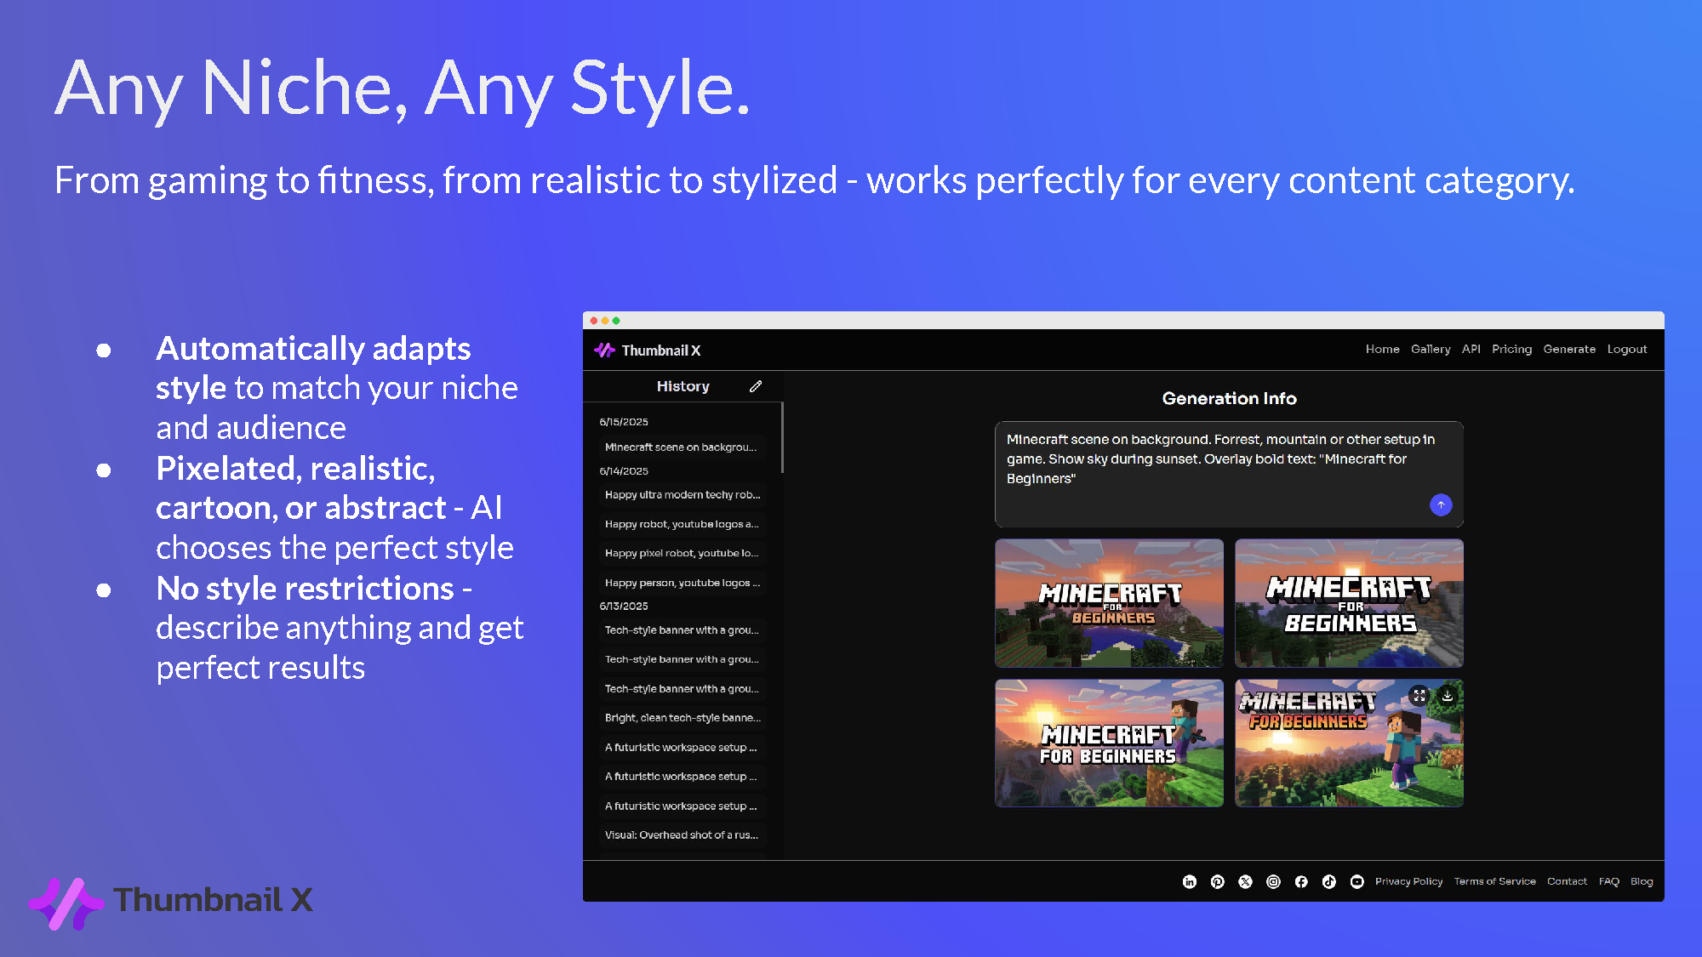
Task: Click the fullscreen expand icon on thumbnail
Action: [1419, 696]
